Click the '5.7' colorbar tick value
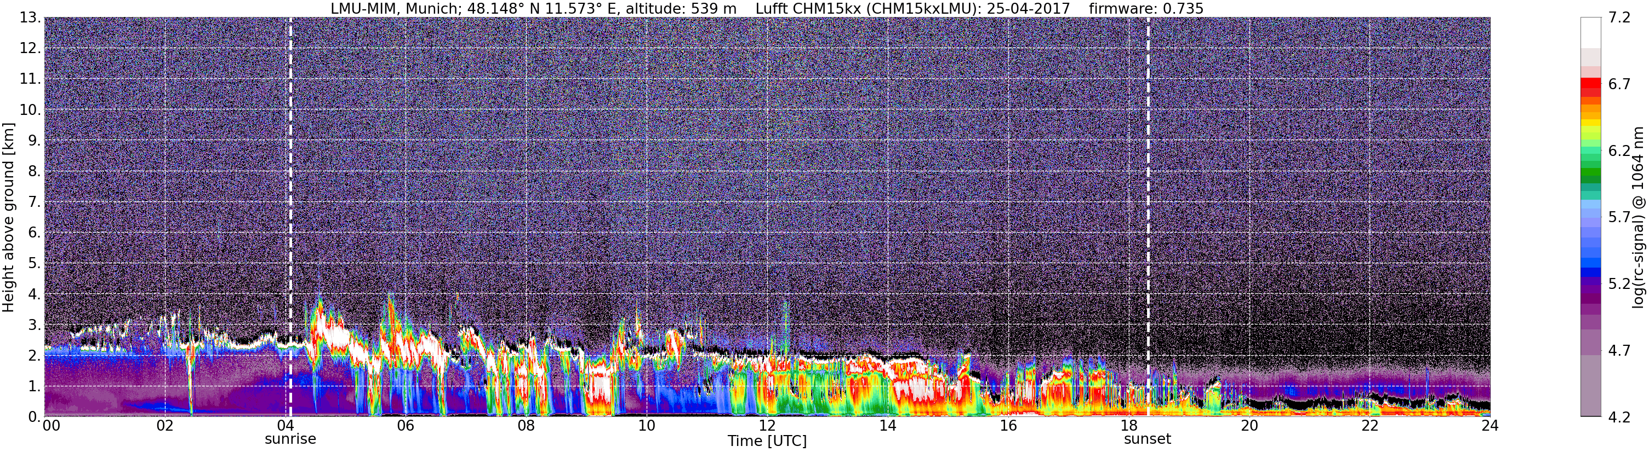The height and width of the screenshot is (452, 1649). [1619, 217]
